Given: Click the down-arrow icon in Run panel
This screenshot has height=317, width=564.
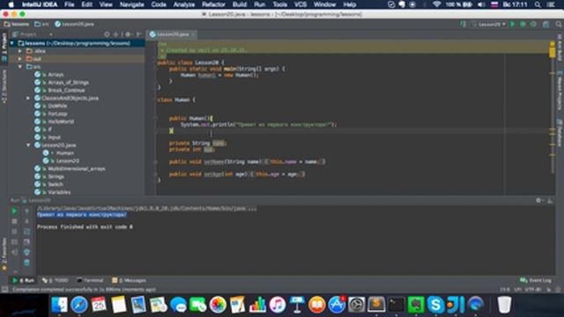Looking at the screenshot, I should tap(26, 221).
